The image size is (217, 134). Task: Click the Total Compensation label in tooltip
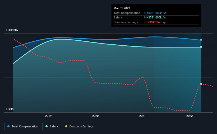127,13
